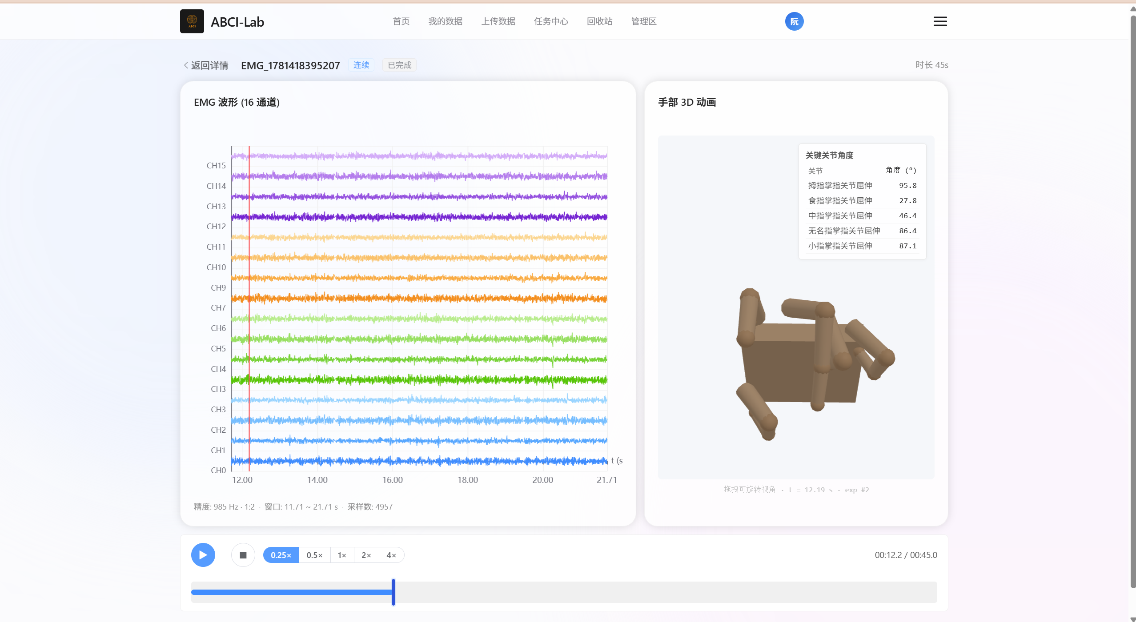The image size is (1136, 622).
Task: Click the 拇指掌指关节屈伸 row
Action: point(862,186)
